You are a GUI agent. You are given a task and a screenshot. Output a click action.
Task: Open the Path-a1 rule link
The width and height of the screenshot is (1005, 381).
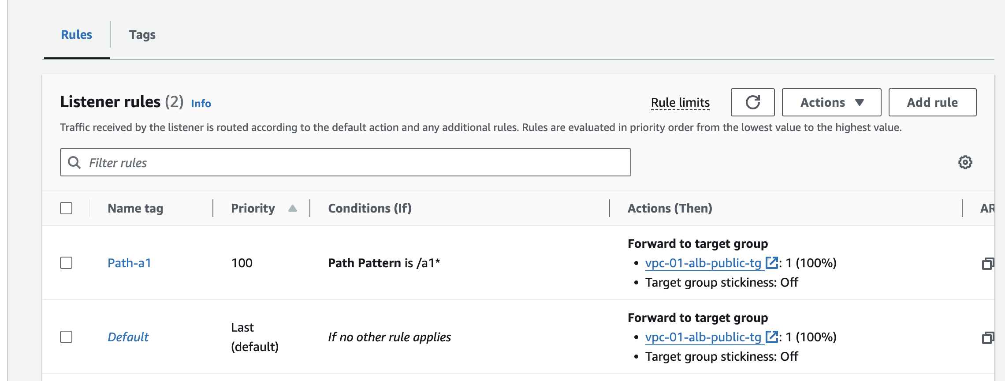[129, 263]
